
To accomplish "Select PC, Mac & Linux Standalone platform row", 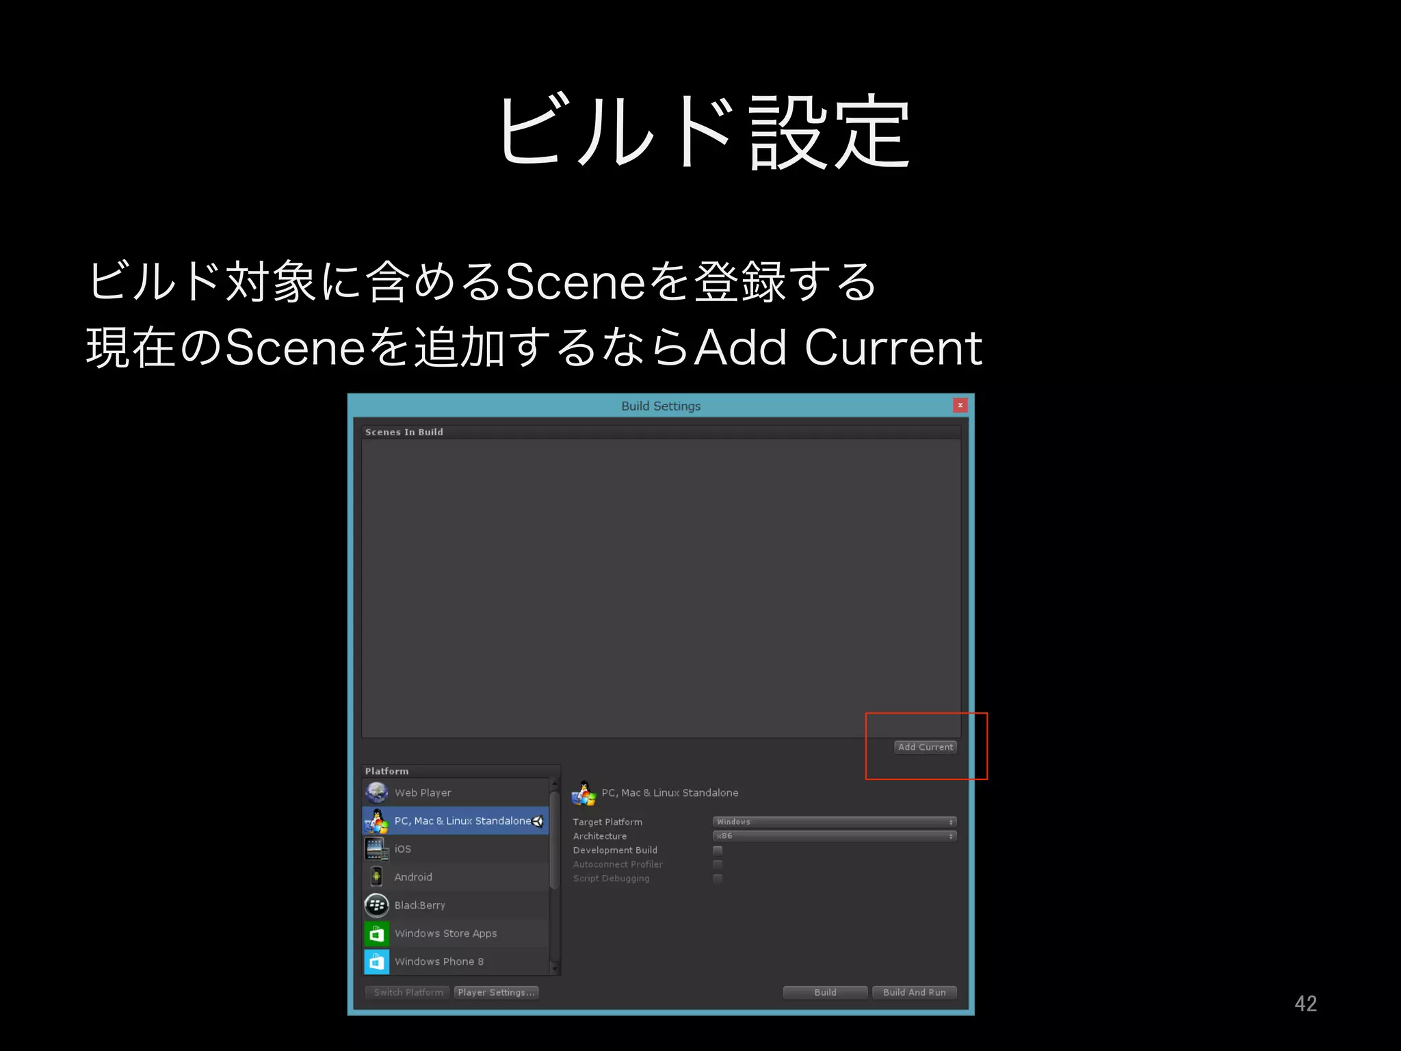I will [x=456, y=820].
